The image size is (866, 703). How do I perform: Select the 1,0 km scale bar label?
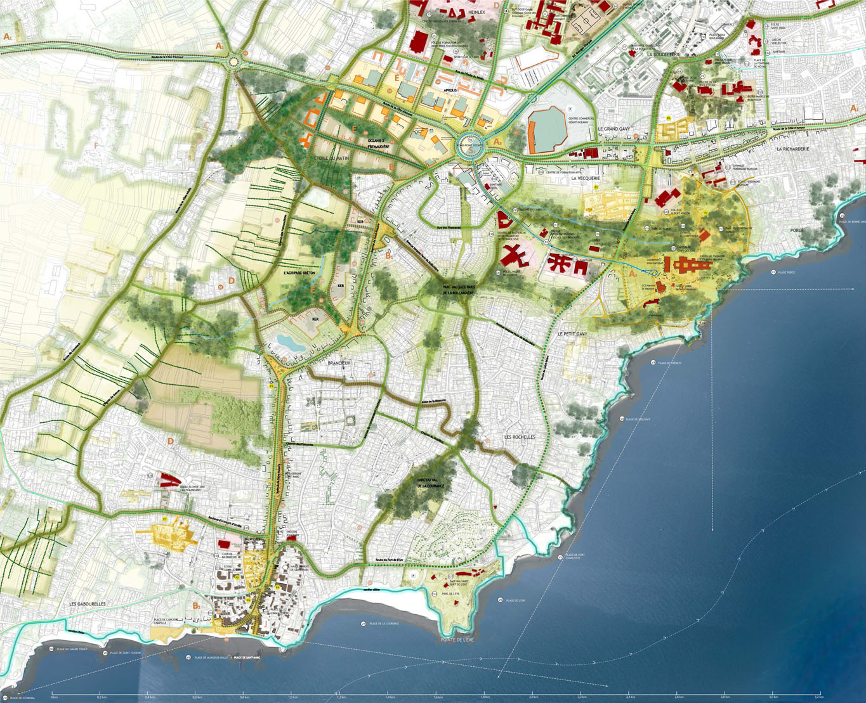(292, 696)
